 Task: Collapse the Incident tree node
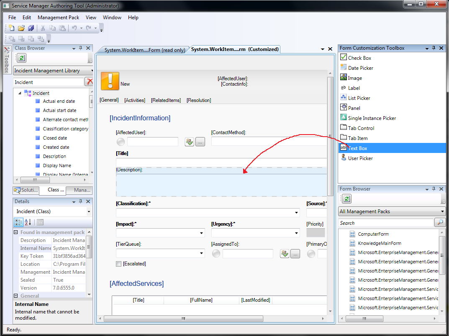point(20,93)
